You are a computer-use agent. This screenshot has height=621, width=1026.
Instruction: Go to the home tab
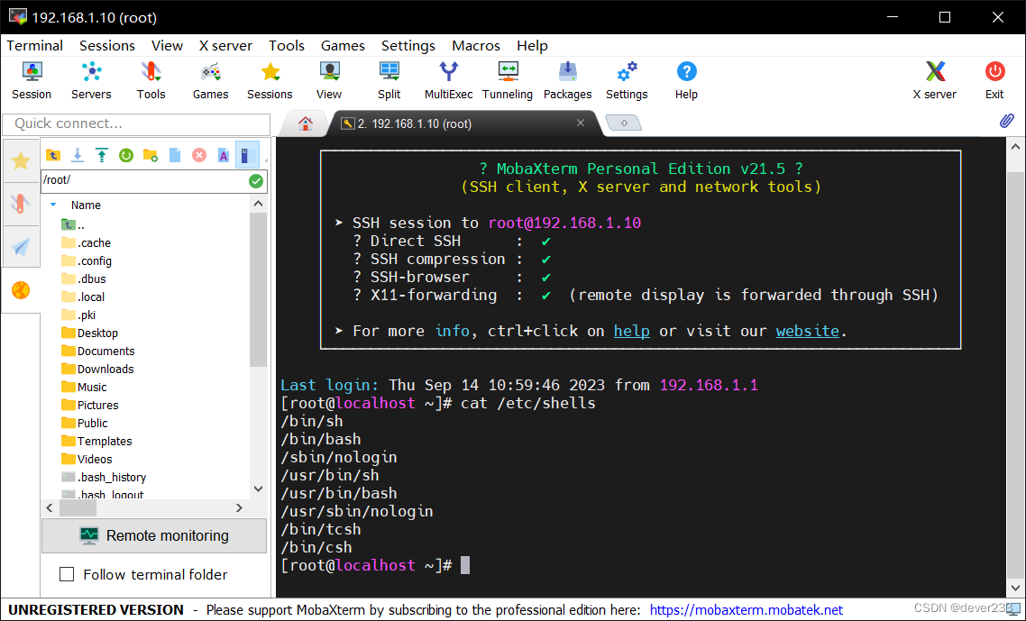pos(305,123)
